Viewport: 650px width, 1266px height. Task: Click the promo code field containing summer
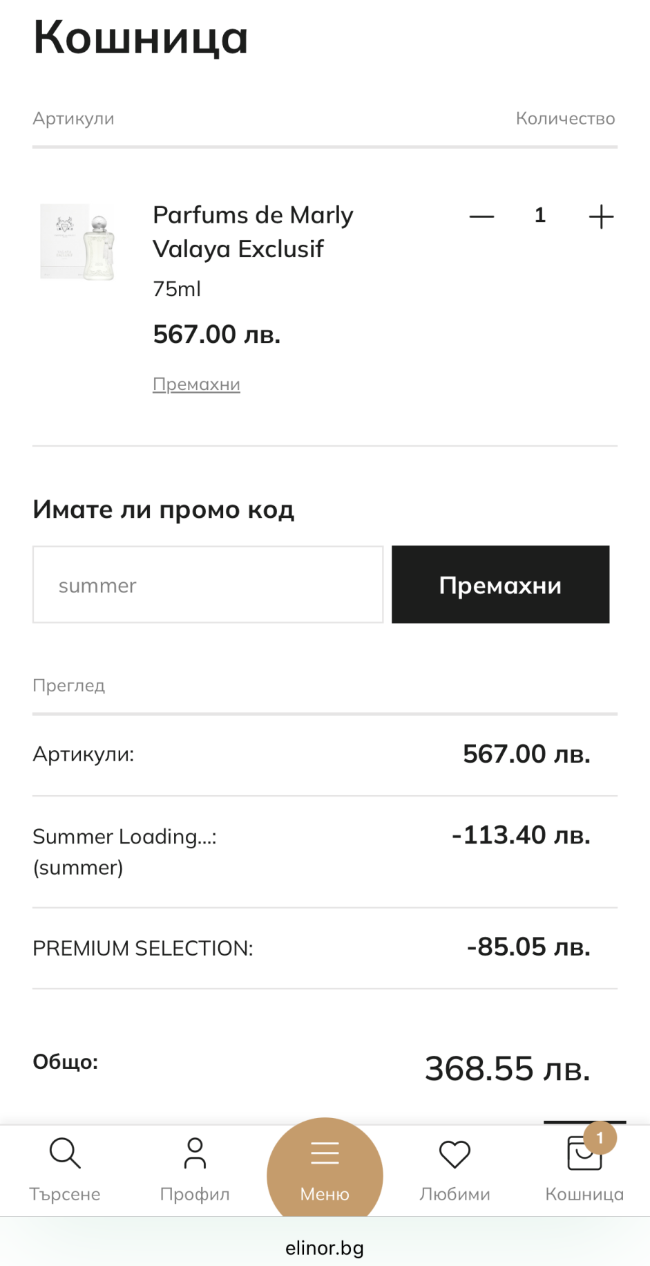click(208, 584)
